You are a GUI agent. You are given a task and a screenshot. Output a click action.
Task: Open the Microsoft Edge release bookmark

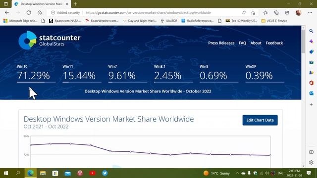(x=20, y=21)
